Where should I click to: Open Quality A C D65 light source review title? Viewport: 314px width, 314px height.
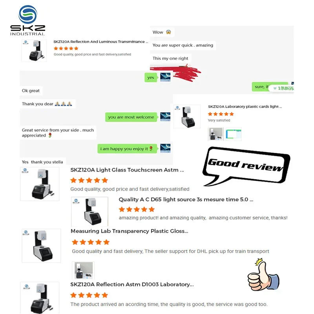(x=186, y=200)
